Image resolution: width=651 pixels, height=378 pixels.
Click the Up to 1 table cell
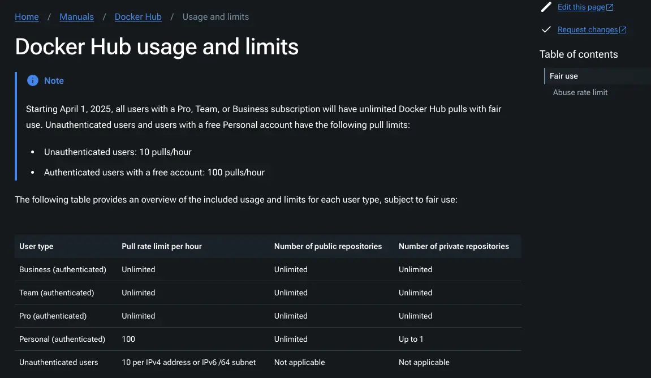(411, 339)
